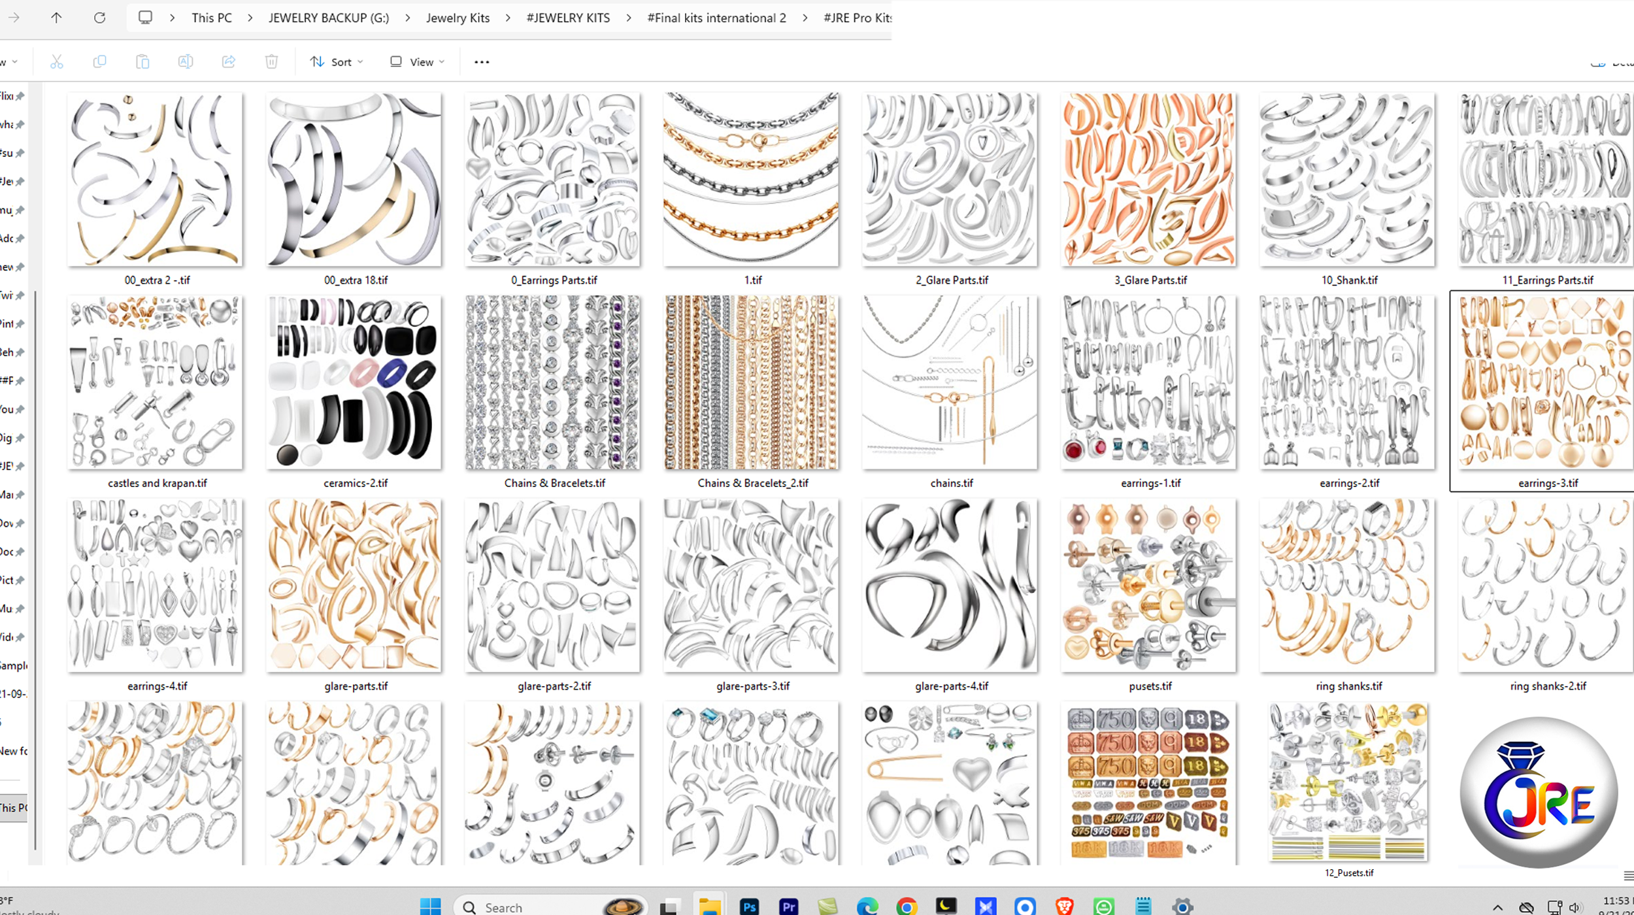Select the pusets.tif thumbnail
This screenshot has height=915, width=1634.
click(1148, 586)
